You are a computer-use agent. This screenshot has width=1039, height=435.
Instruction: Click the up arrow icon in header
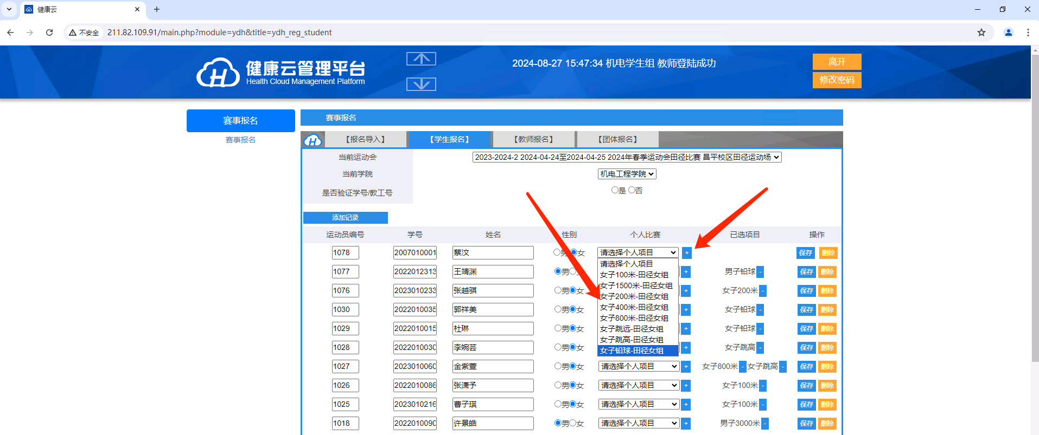[x=421, y=59]
